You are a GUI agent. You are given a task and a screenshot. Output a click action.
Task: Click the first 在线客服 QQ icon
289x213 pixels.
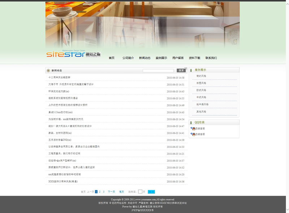193,129
